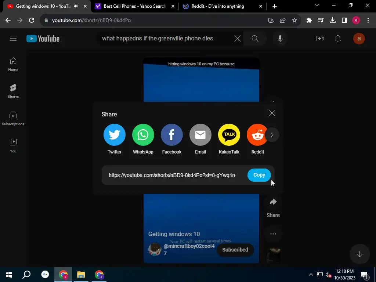
Task: Open the channel avatar thumbnail
Action: (x=155, y=249)
